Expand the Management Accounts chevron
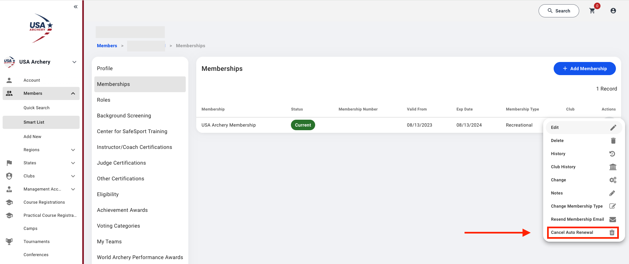Viewport: 629px width, 264px height. tap(73, 189)
